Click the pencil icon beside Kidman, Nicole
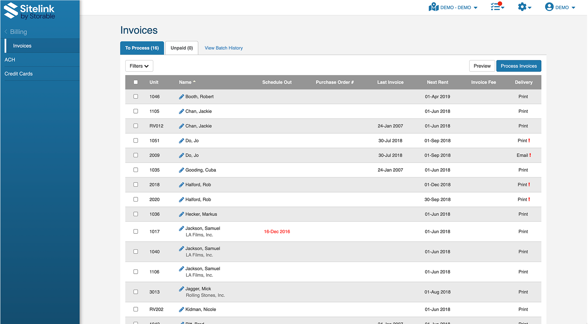The image size is (588, 324). pyautogui.click(x=181, y=310)
